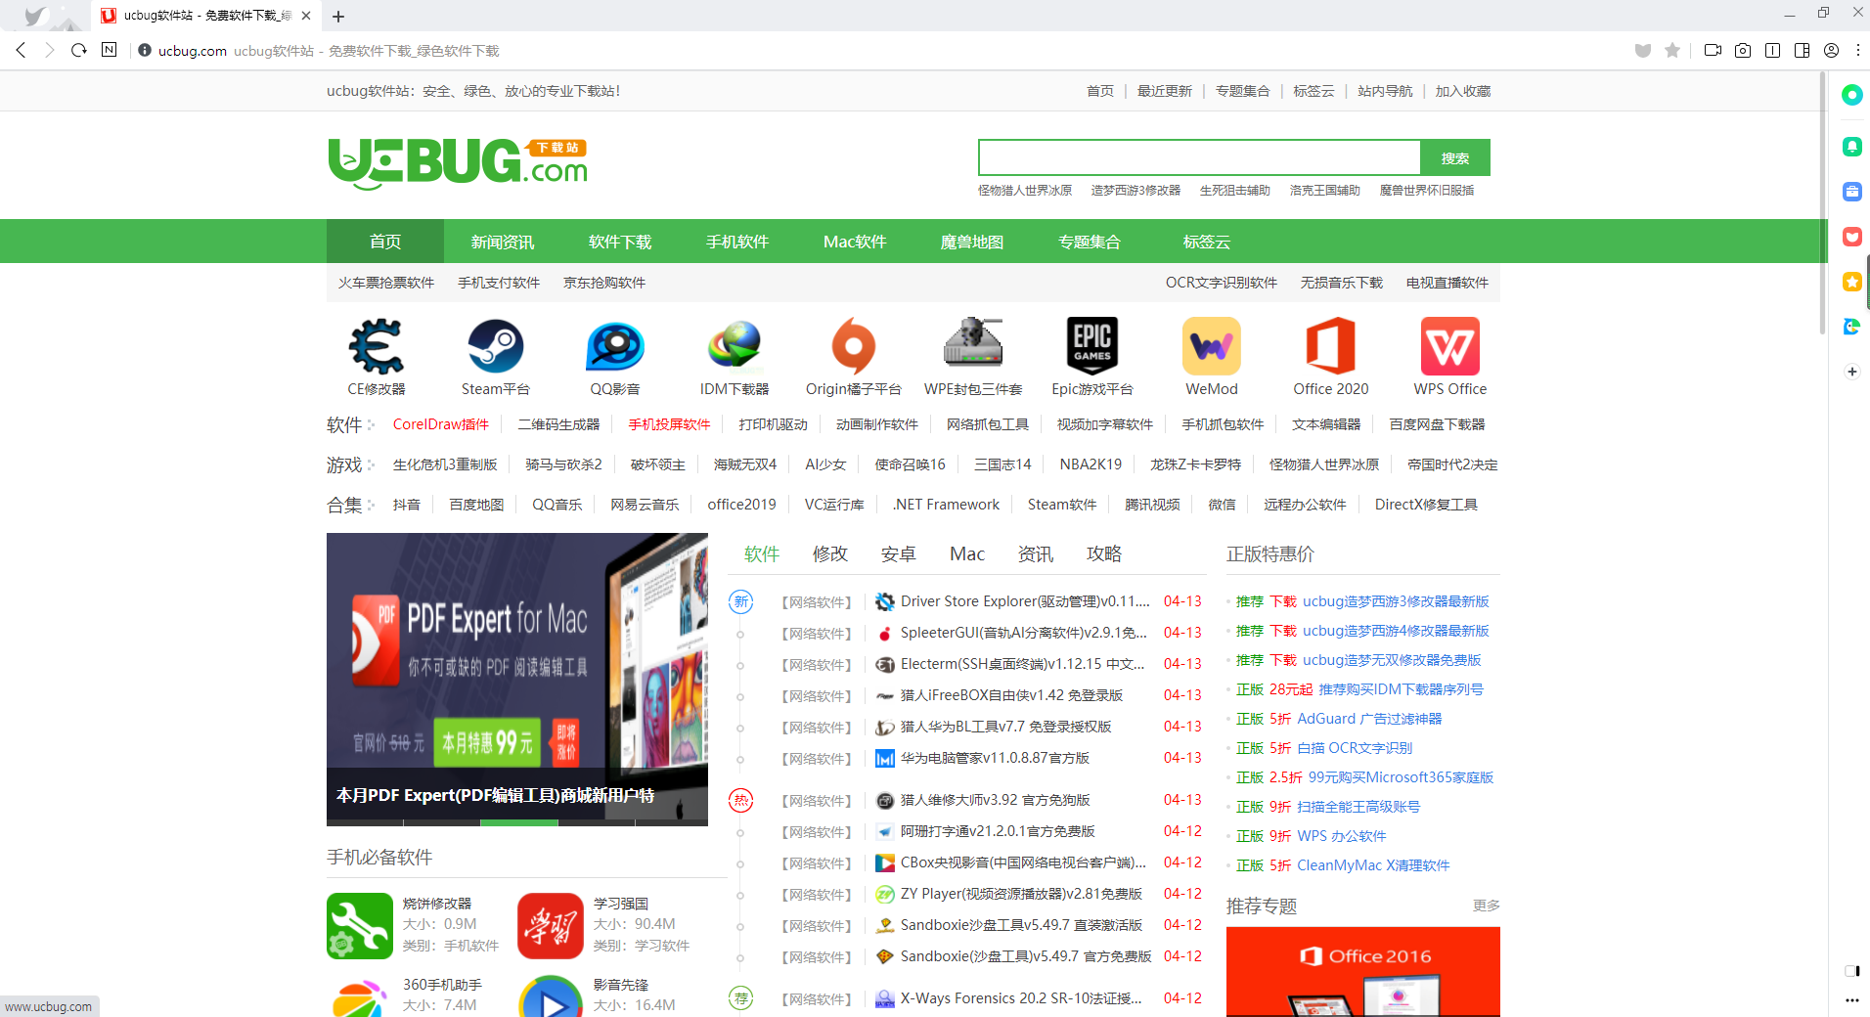Click the green circle sidebar icon
This screenshot has width=1870, height=1017.
pos(1851,95)
